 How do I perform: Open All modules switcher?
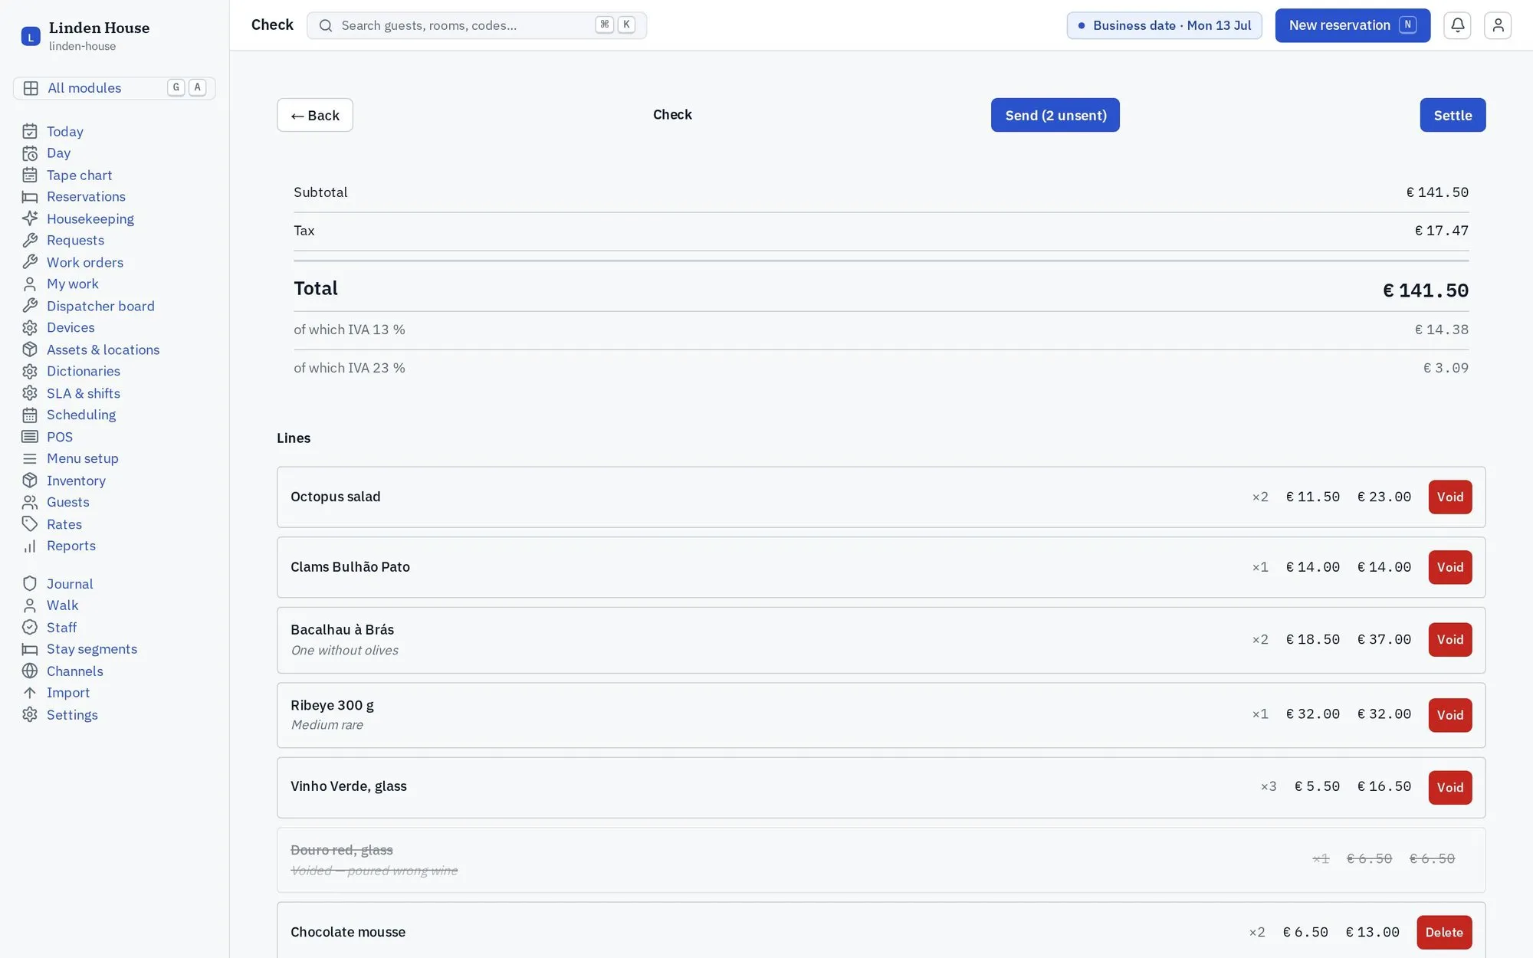tap(114, 88)
